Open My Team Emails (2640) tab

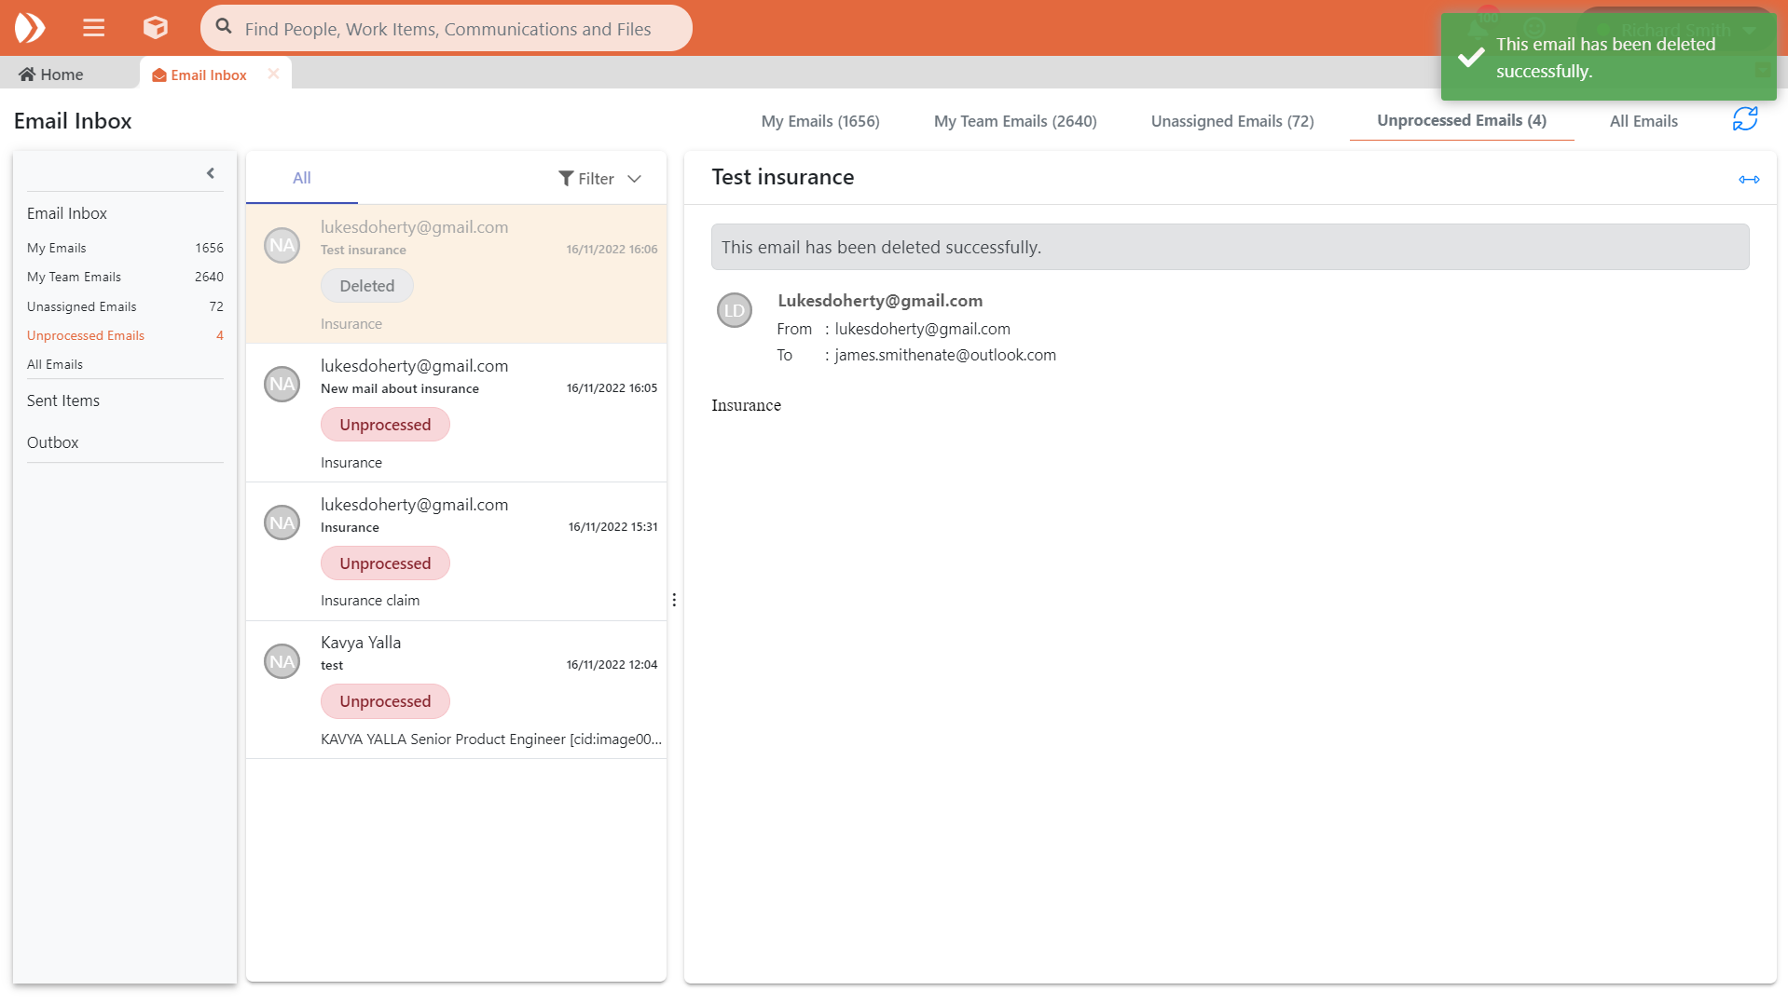point(1014,121)
